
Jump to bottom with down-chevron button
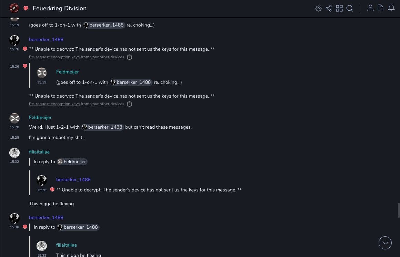click(x=385, y=243)
